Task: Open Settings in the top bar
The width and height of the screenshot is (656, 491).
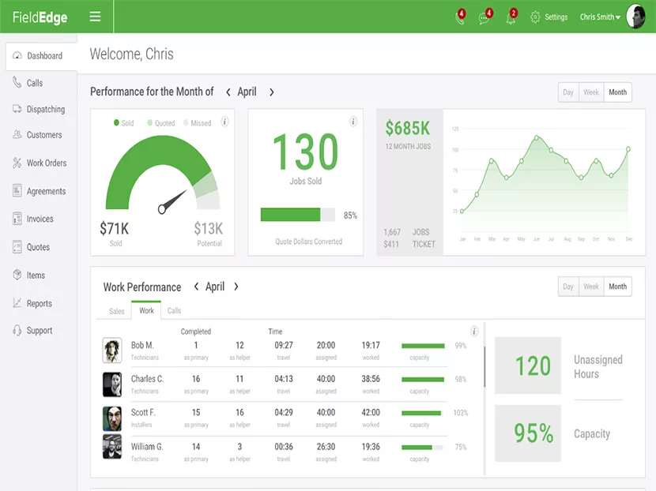Action: pyautogui.click(x=549, y=17)
